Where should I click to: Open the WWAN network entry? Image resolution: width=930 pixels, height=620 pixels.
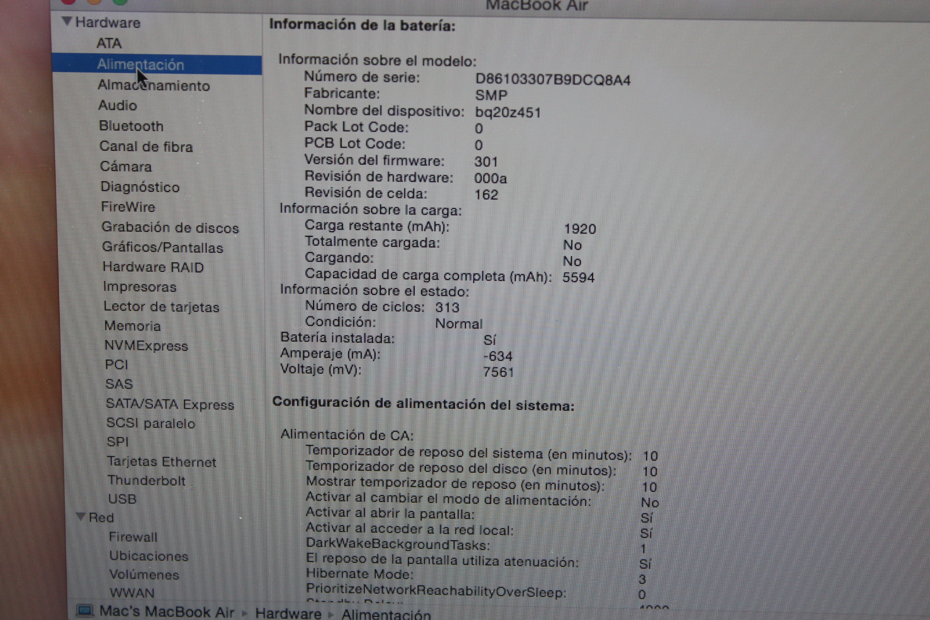(132, 593)
